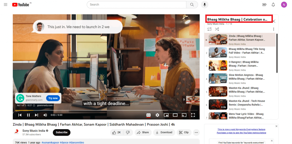This screenshot has height=144, width=292.
Task: Close Find YouTube keywords box
Action: coord(272,141)
